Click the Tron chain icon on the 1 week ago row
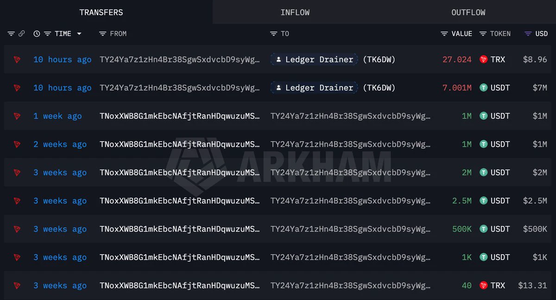The image size is (556, 300). [x=17, y=116]
